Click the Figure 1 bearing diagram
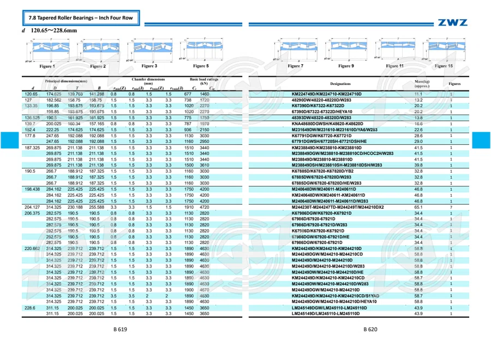The height and width of the screenshot is (347, 491). click(x=47, y=50)
